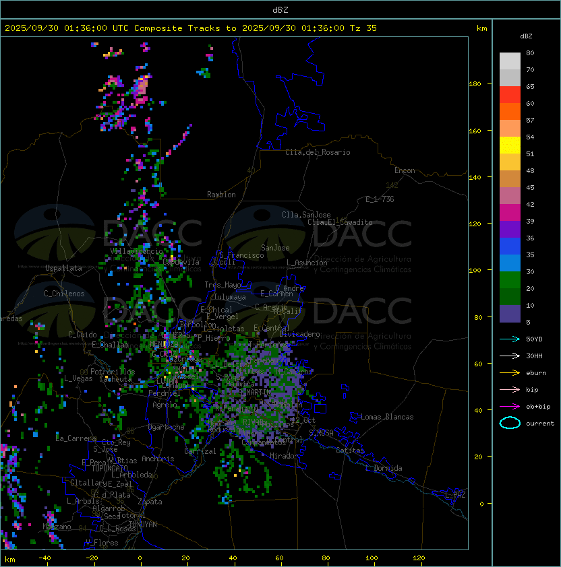Click the 'V_Flores' map label
The image size is (561, 567).
pos(102,543)
